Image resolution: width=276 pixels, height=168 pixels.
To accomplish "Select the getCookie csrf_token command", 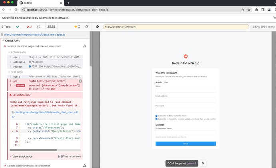I will click(45, 62).
